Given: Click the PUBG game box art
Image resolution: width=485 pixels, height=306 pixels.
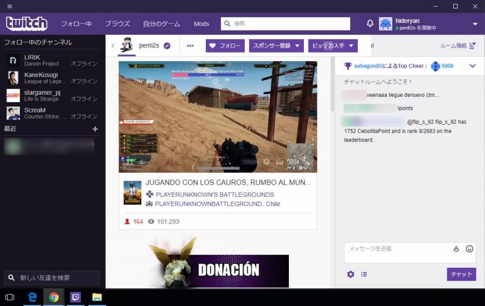Looking at the screenshot, I should 133,193.
